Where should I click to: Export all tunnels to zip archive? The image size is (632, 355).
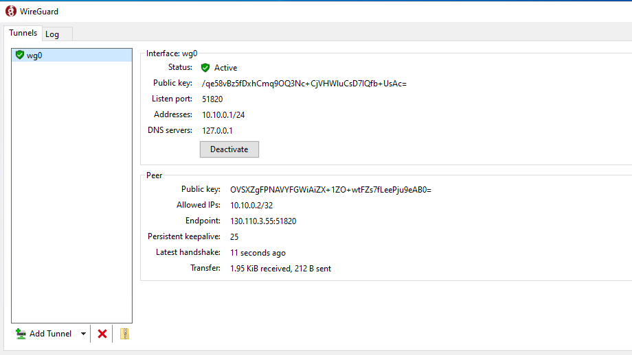(x=124, y=334)
